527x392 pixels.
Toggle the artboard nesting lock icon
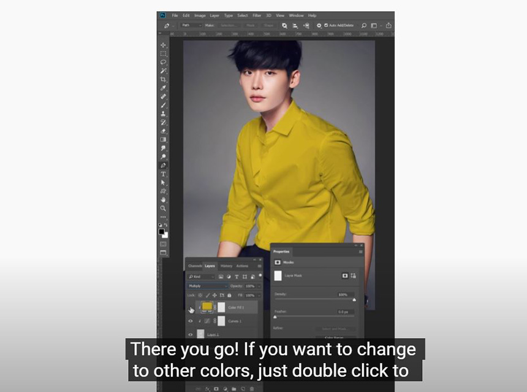pos(222,295)
